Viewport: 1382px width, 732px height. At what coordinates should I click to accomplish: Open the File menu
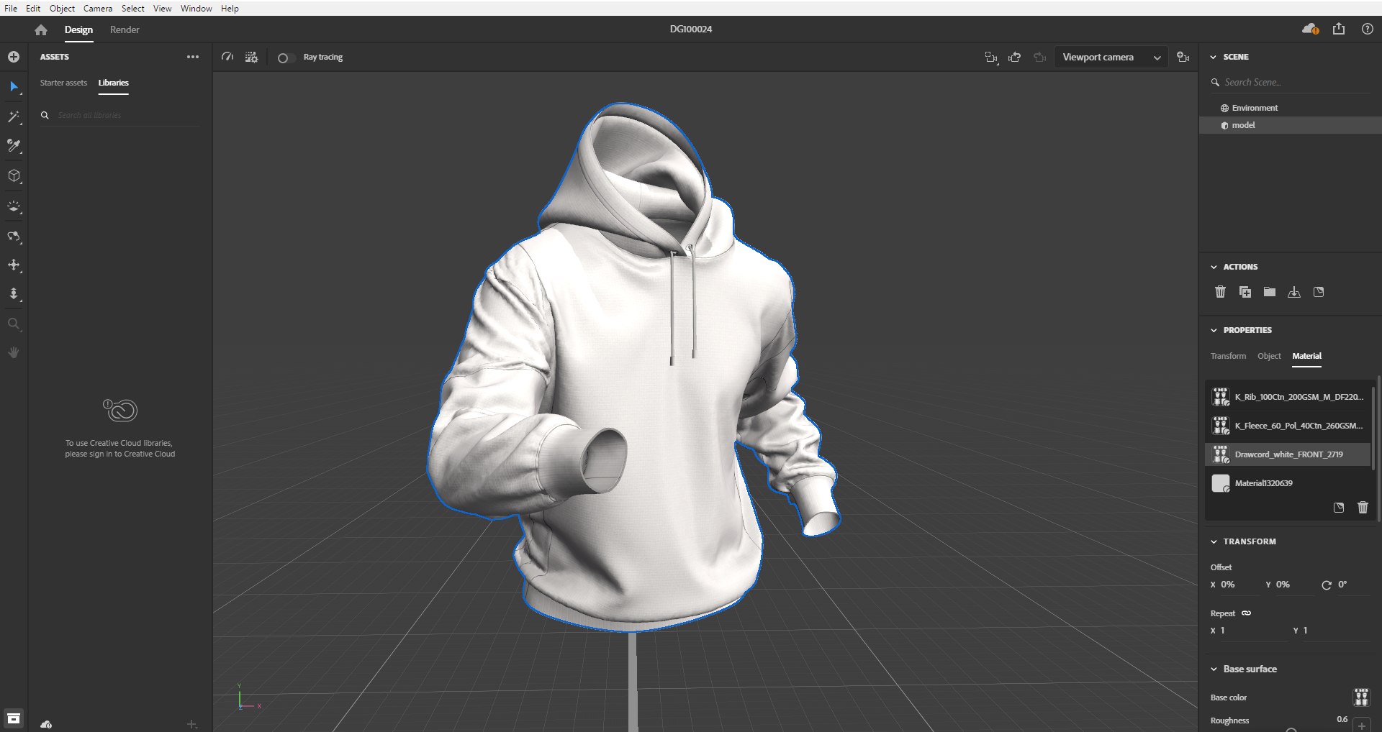(11, 8)
